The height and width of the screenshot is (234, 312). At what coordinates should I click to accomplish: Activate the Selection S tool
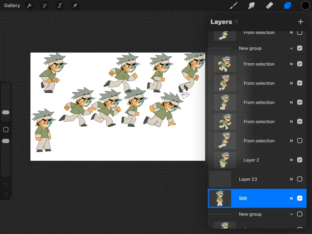[x=60, y=5]
